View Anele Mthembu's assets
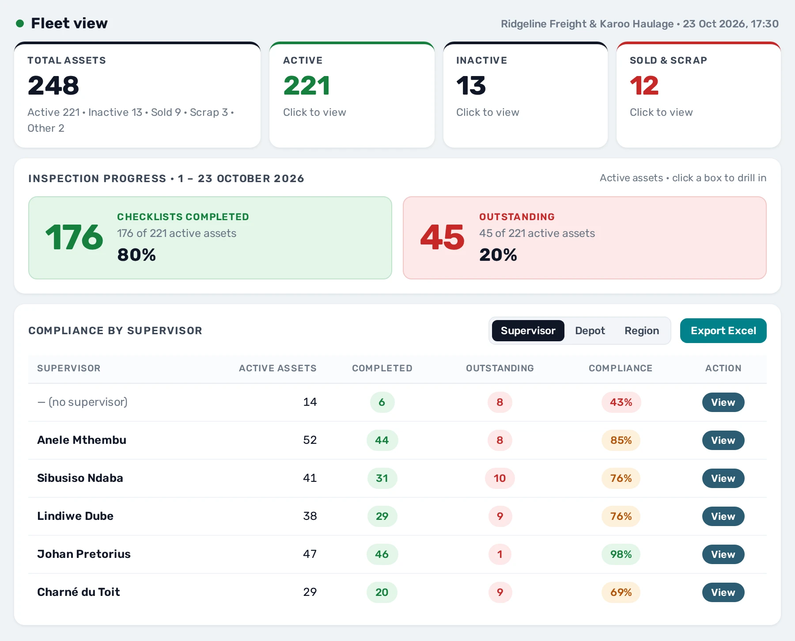 pyautogui.click(x=723, y=440)
